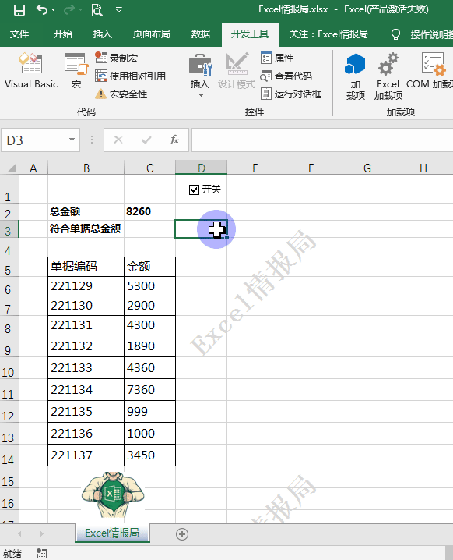Click the Redo arrow icon

pyautogui.click(x=69, y=9)
